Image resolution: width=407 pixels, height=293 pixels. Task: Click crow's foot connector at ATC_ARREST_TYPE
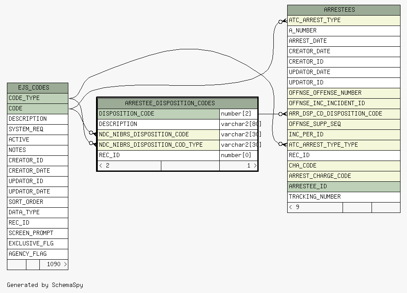pos(283,21)
